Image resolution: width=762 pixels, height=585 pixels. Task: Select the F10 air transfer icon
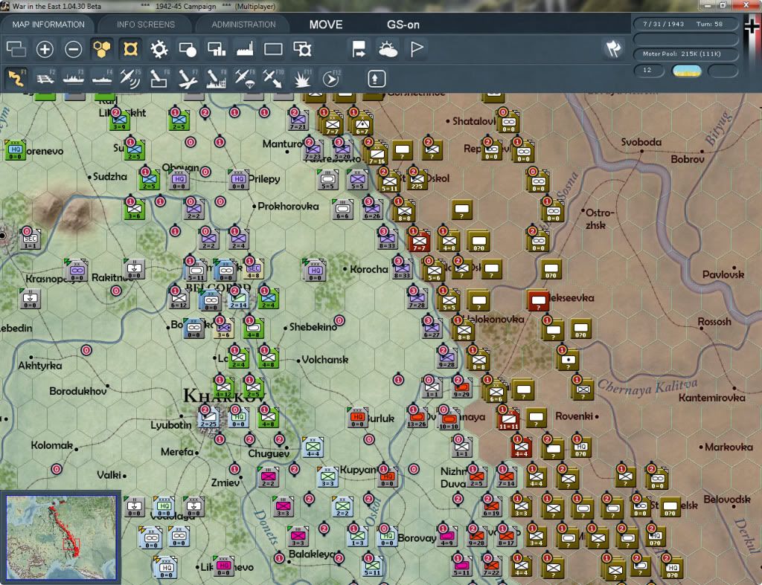(273, 79)
